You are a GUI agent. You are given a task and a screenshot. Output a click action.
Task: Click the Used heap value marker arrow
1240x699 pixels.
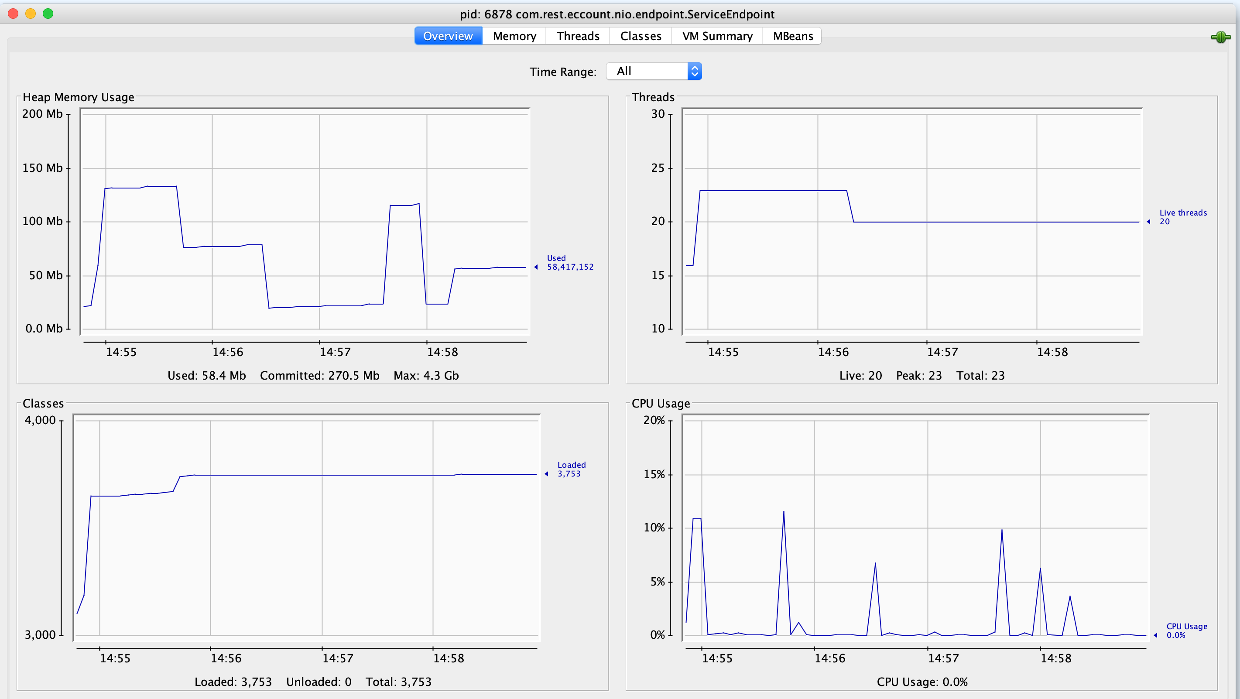tap(536, 267)
